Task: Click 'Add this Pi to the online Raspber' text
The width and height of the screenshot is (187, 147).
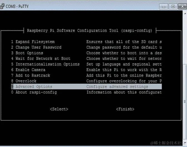Action: pyautogui.click(x=124, y=75)
